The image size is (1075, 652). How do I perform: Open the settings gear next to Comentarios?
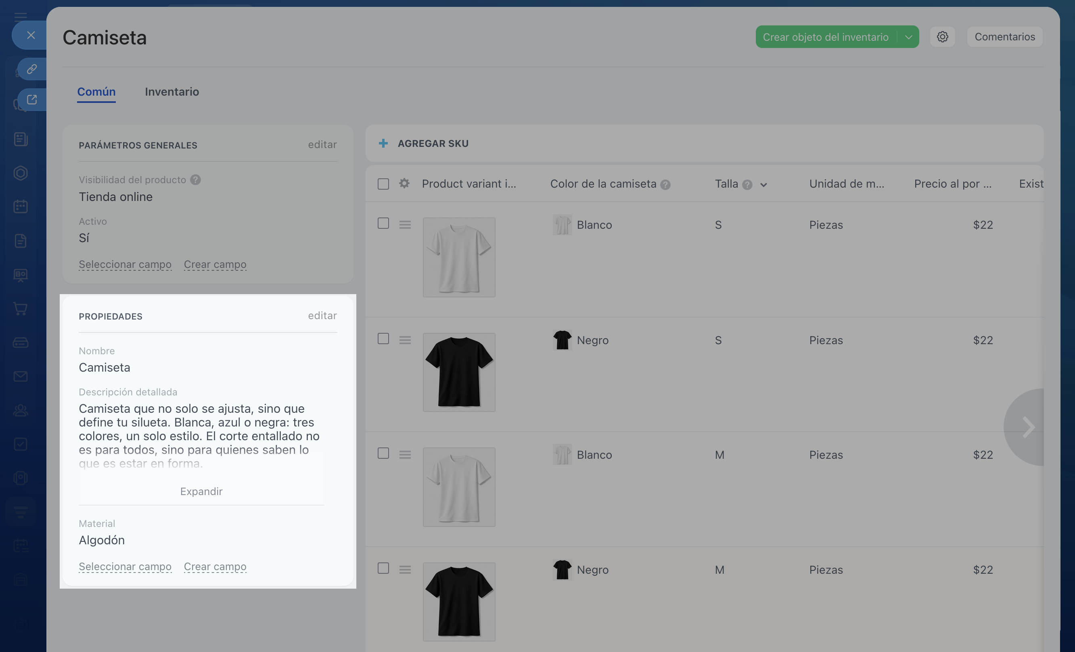pos(942,37)
